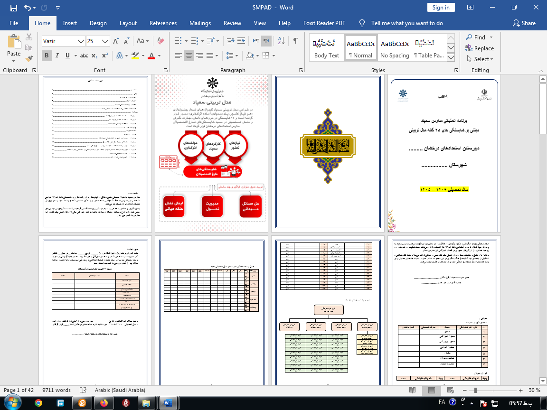Apply Clear All Formatting eraser icon
The width and height of the screenshot is (547, 410).
coord(160,41)
